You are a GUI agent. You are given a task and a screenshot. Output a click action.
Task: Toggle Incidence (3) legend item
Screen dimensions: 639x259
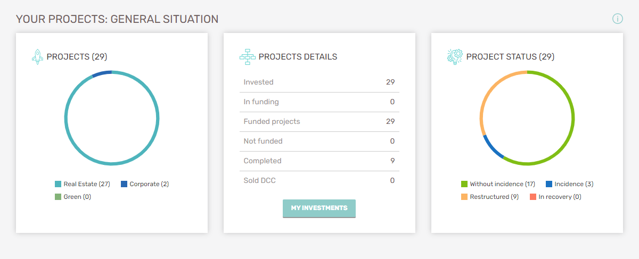(569, 184)
